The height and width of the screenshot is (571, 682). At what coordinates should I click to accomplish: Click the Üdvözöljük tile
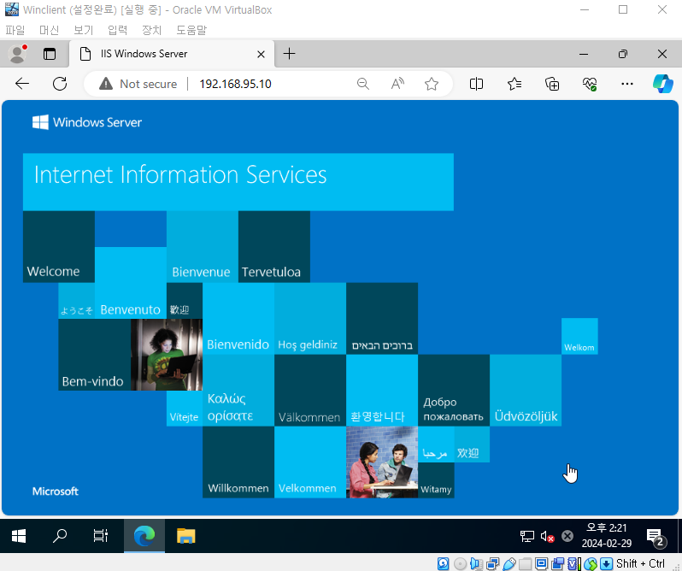[x=526, y=390]
